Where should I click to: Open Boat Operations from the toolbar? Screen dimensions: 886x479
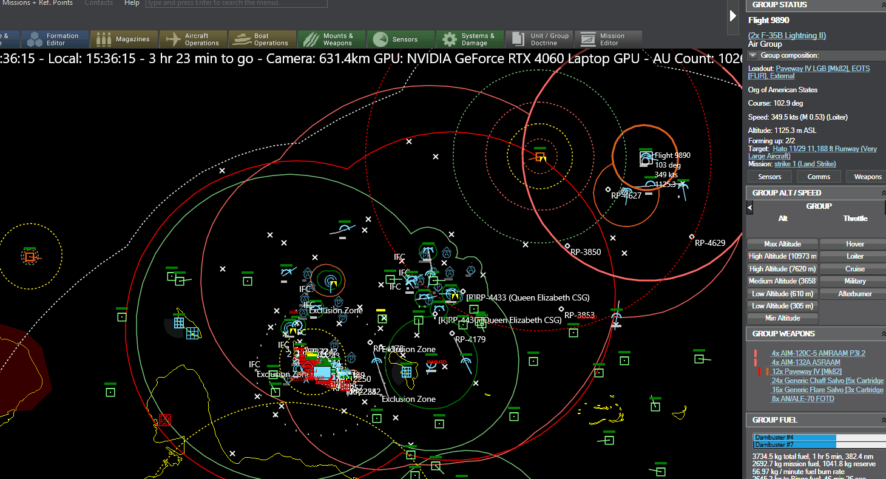262,39
